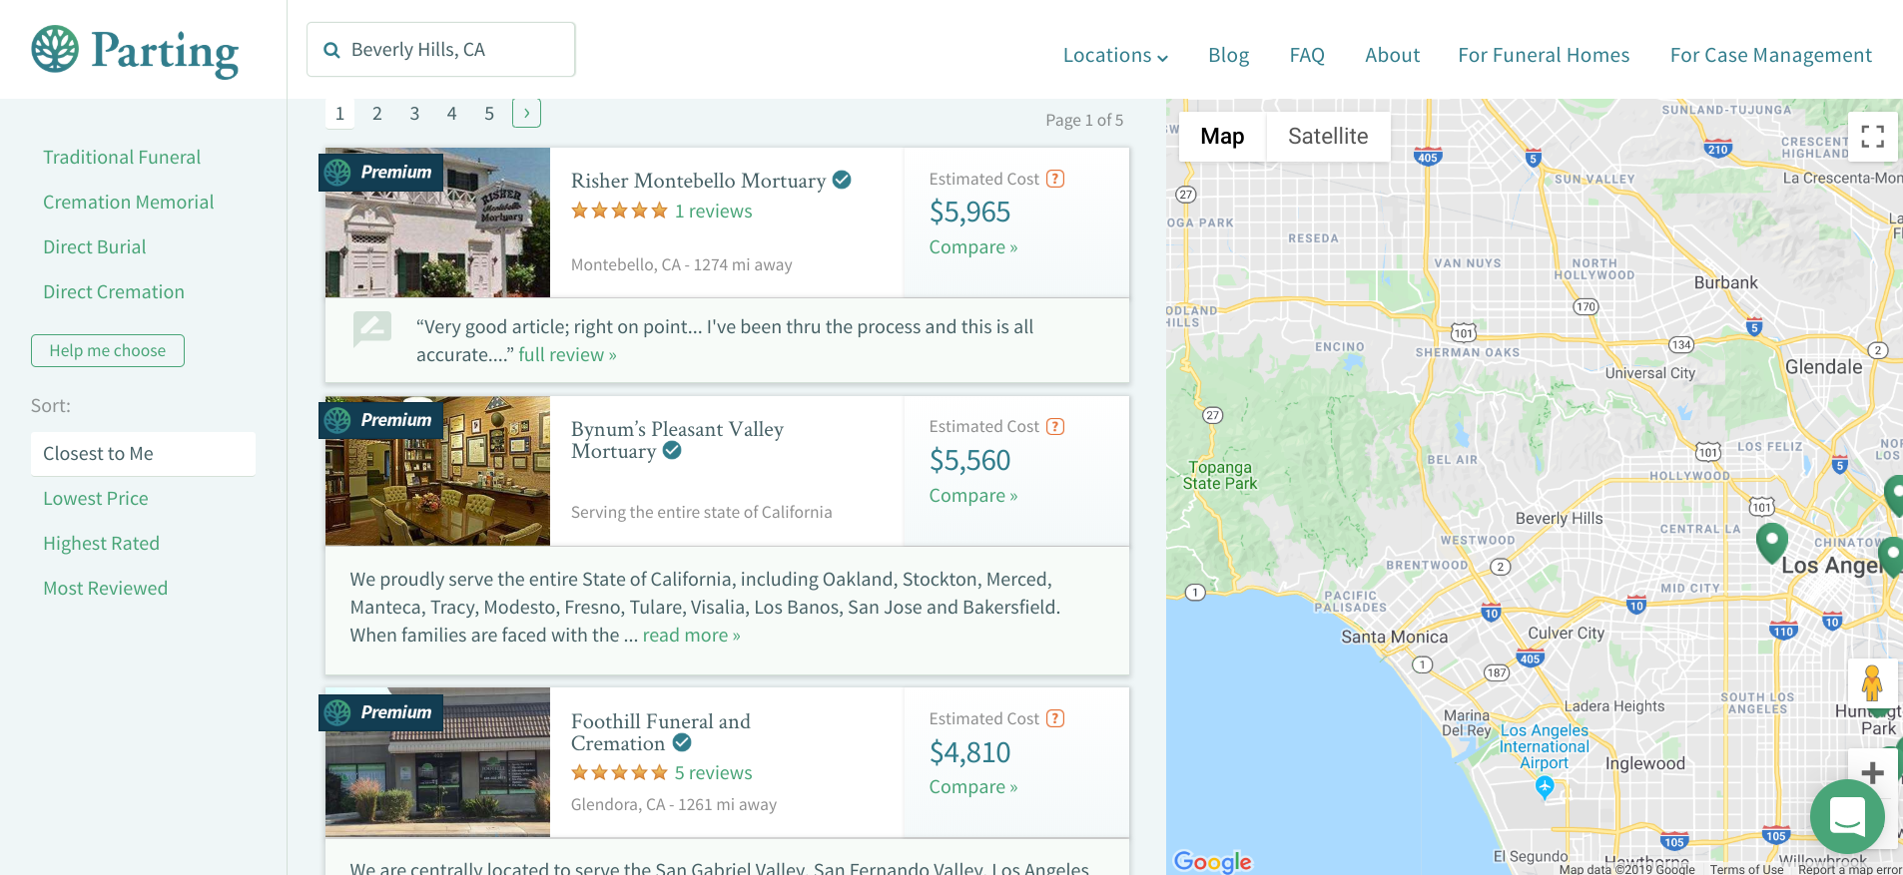Go to results page 3

414,113
